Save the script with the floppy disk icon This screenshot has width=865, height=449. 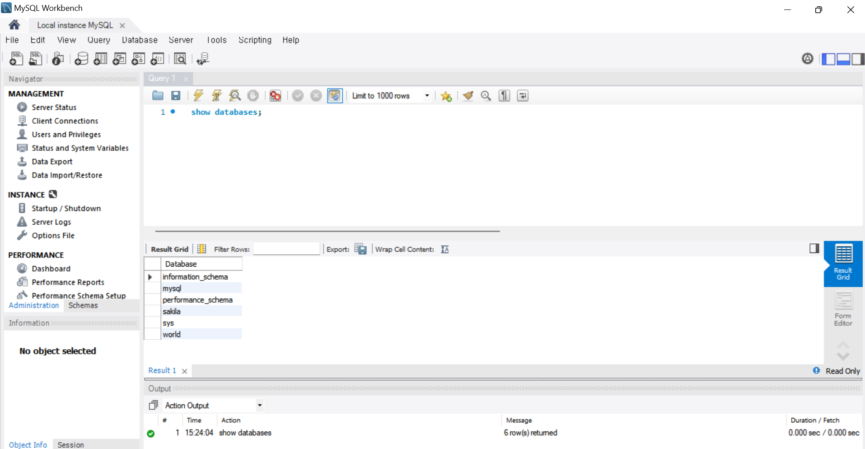176,95
